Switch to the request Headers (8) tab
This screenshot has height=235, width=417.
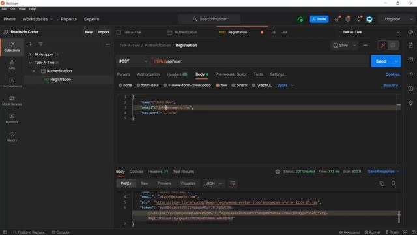[x=177, y=74]
